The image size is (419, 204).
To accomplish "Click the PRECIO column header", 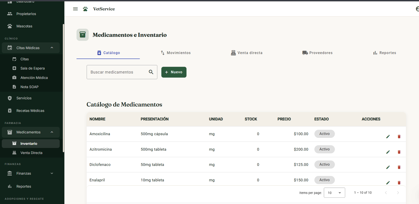I will 284,119.
